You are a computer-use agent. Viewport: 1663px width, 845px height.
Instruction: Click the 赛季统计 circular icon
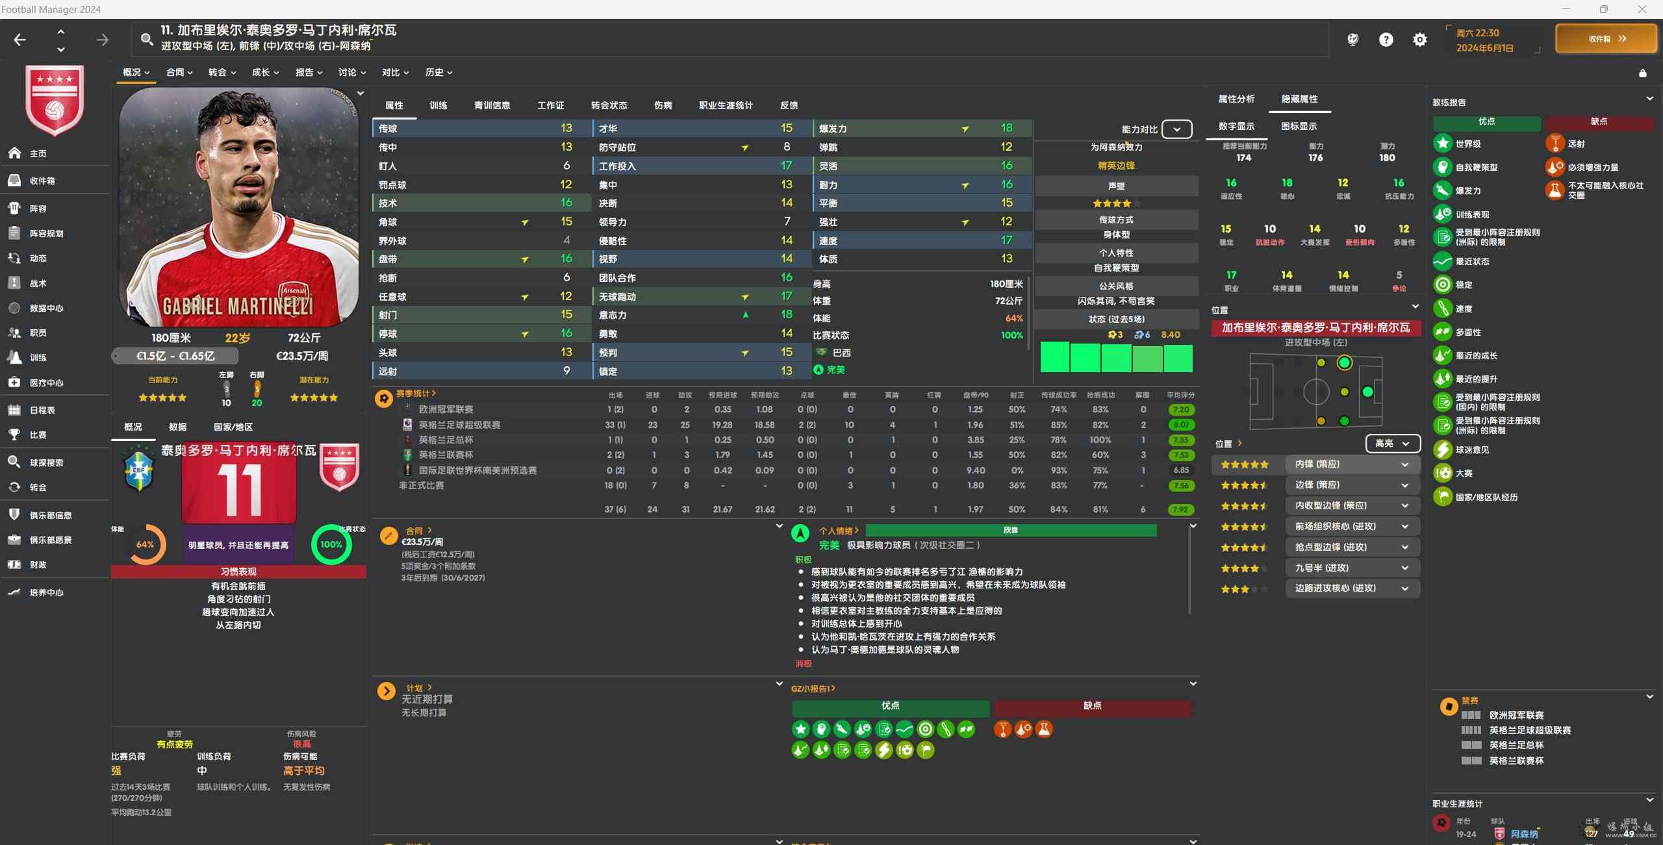(384, 398)
